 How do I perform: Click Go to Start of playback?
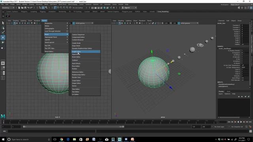[229, 122]
